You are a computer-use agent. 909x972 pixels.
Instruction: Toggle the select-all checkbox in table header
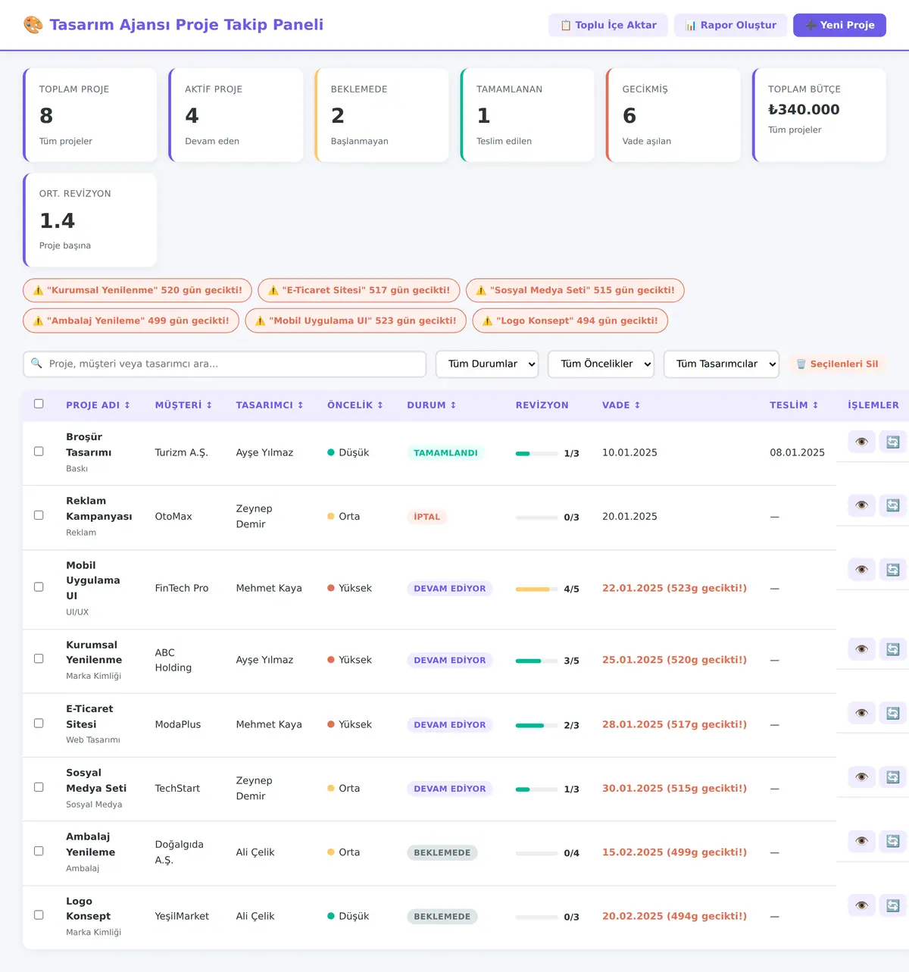(39, 404)
